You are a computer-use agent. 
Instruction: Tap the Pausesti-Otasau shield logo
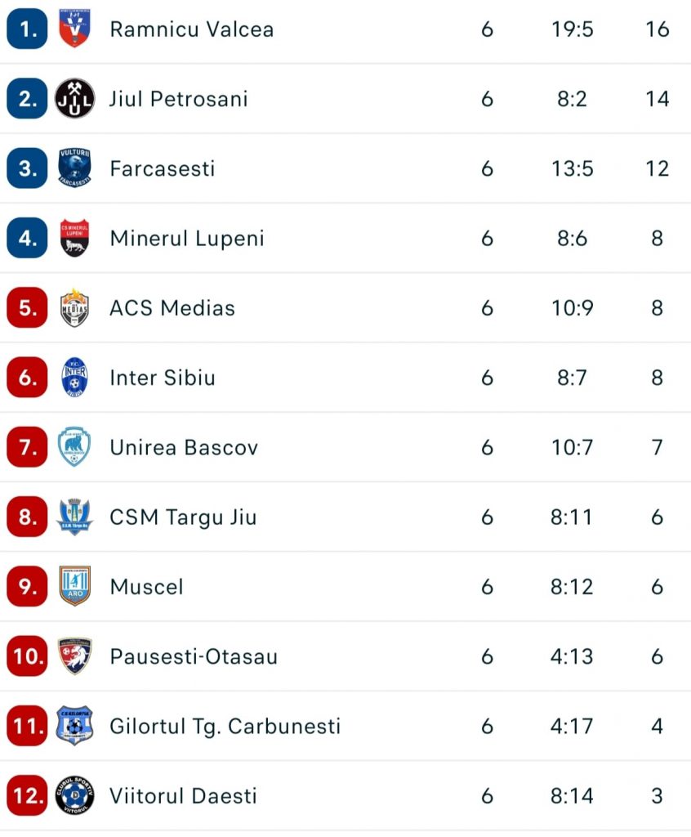[74, 656]
